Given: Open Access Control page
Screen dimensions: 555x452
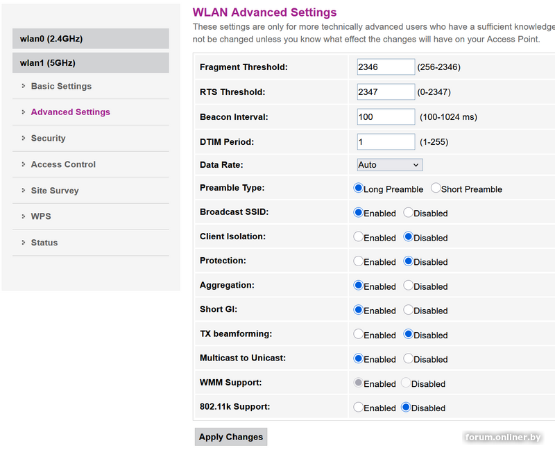Looking at the screenshot, I should click(63, 164).
